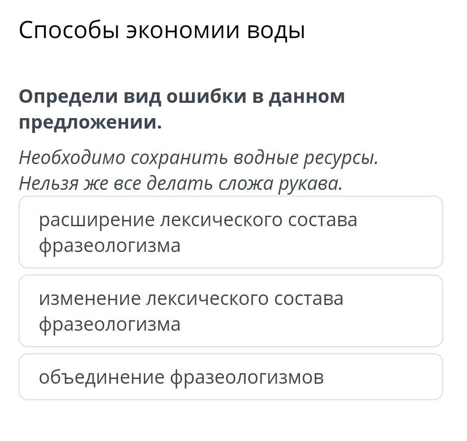
Task: Click the word "Способы" in the title
Action: [69, 31]
